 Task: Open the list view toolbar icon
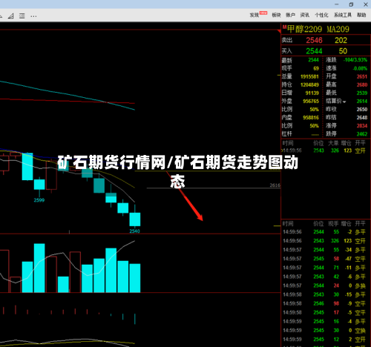(22, 16)
